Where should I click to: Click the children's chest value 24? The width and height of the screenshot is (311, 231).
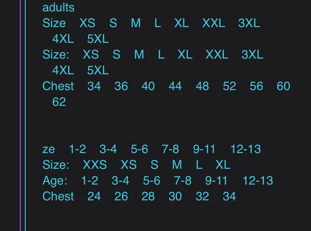tap(94, 196)
